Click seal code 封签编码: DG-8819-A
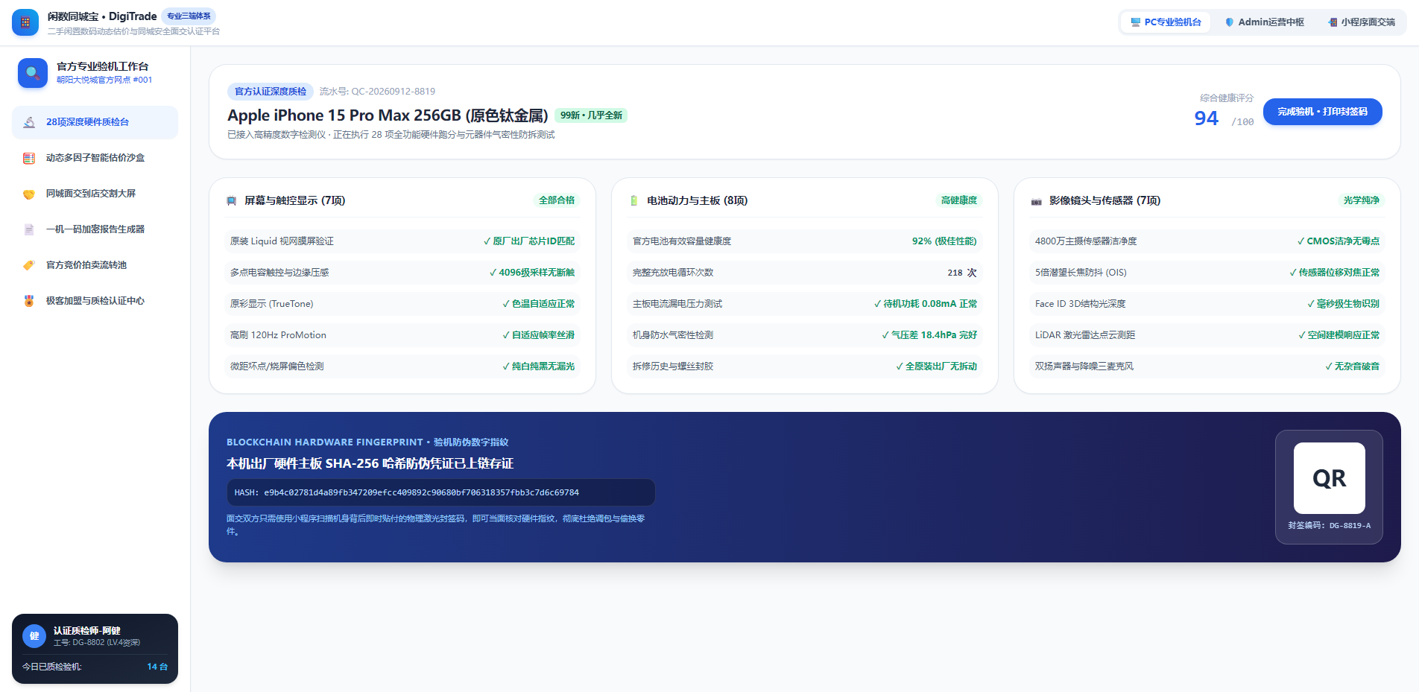Screen dimensions: 1419x692 1330,526
